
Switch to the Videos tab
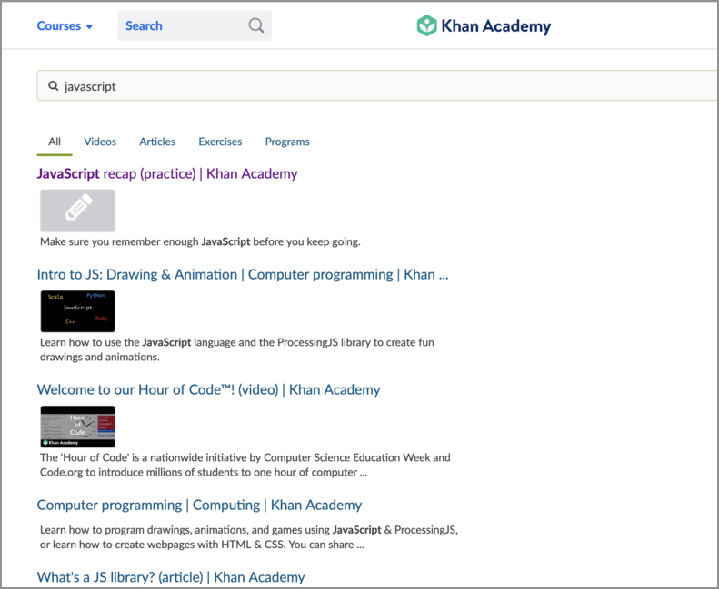[x=100, y=142]
